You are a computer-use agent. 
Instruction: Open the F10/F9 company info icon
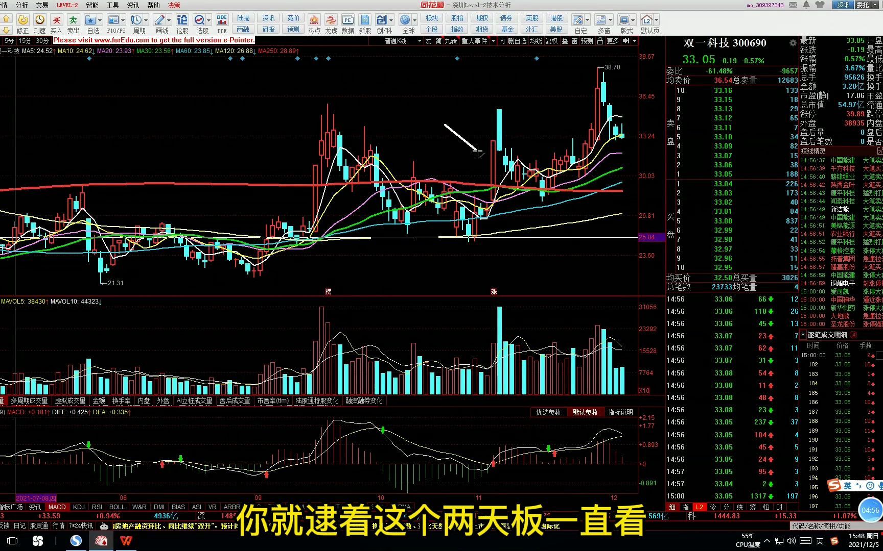coord(113,20)
